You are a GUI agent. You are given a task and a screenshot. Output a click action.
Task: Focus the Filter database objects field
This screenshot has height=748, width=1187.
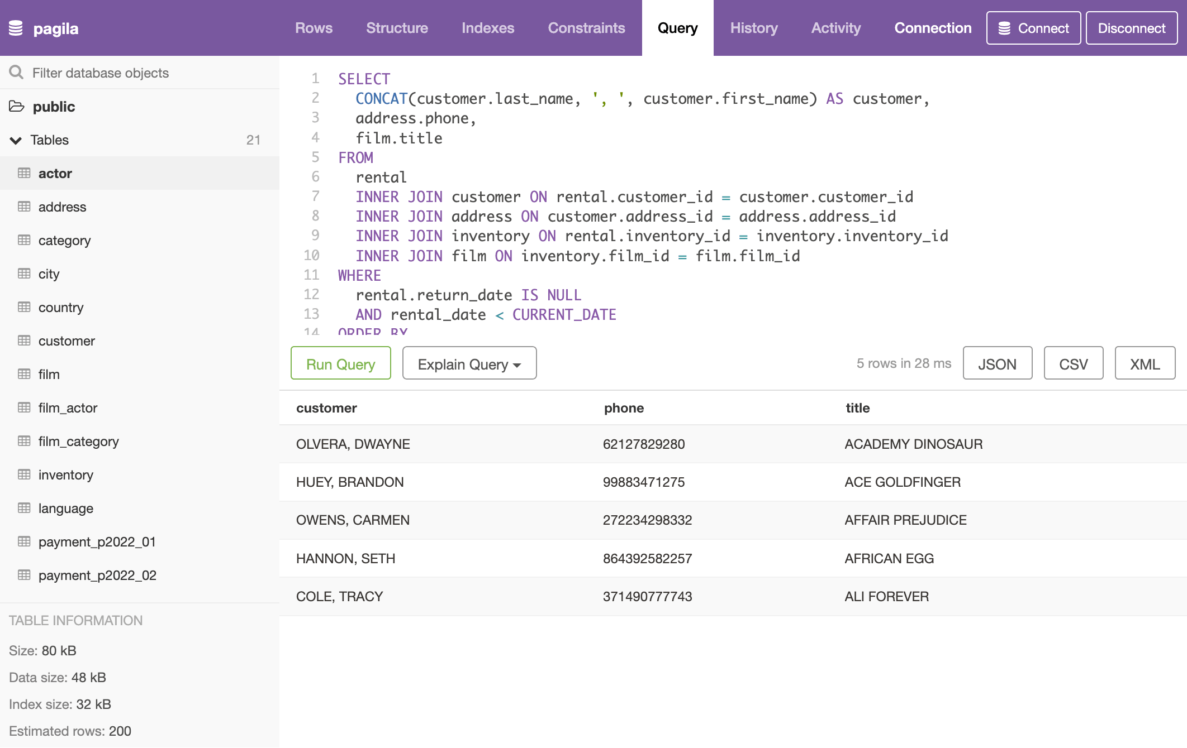[x=151, y=73]
